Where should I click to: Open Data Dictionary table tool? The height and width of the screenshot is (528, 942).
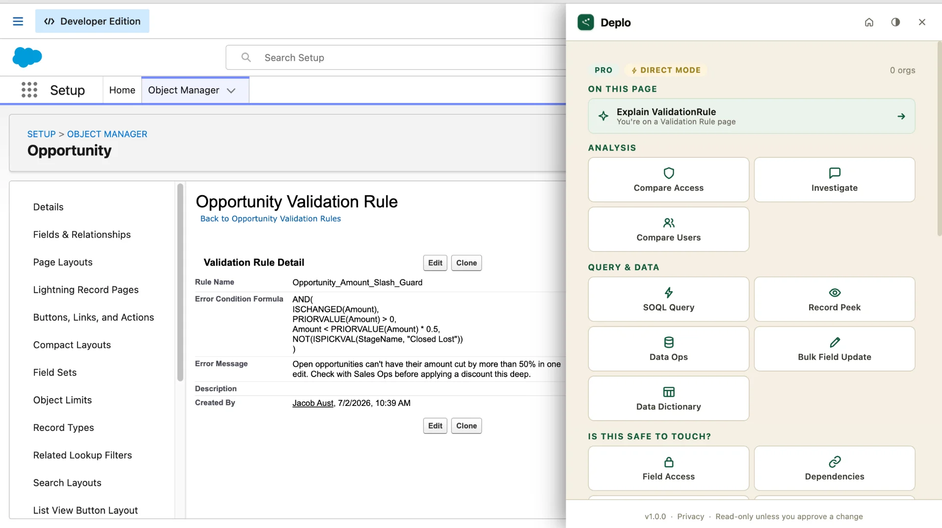click(x=669, y=398)
